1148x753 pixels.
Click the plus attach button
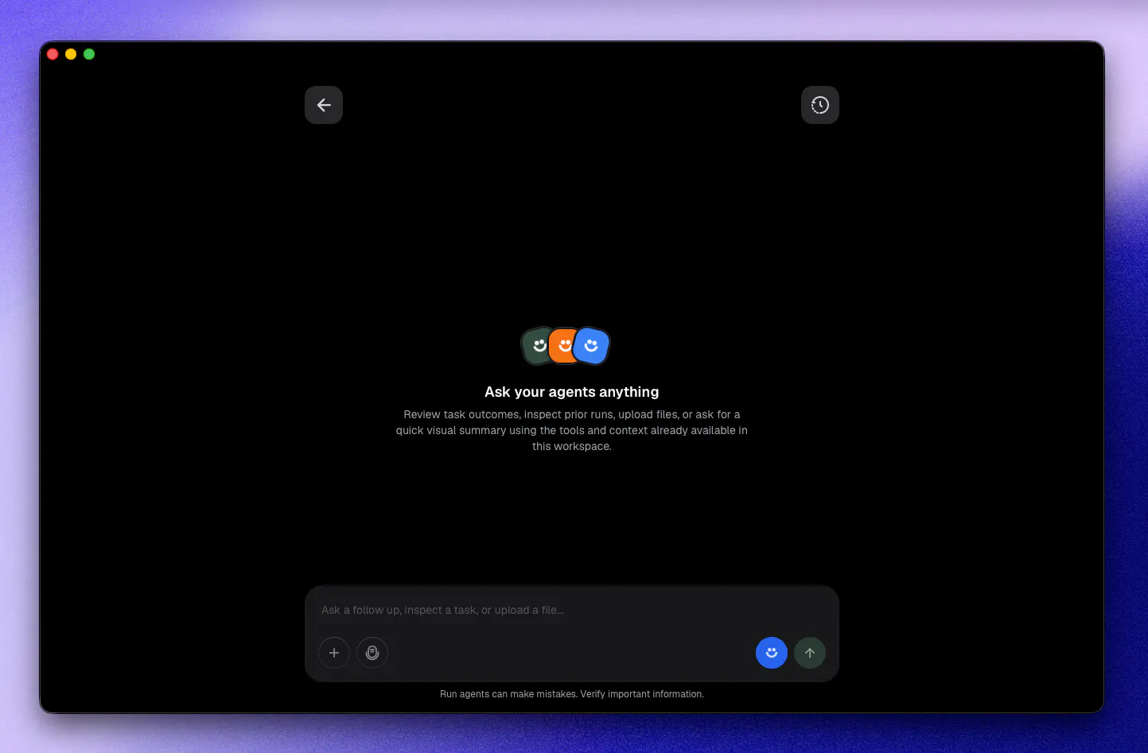(334, 653)
